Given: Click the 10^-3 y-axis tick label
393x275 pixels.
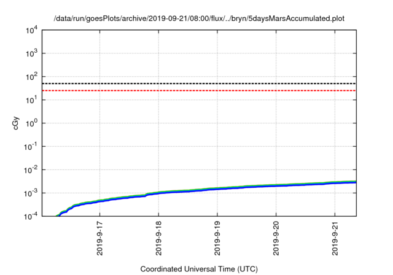Looking at the screenshot, I should 31,193.
